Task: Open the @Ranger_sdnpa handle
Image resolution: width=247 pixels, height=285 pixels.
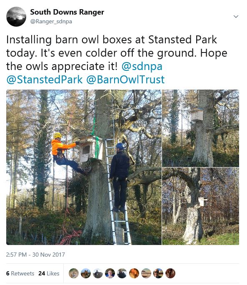Action: point(51,21)
